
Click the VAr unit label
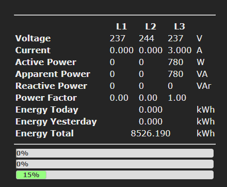pos(204,86)
